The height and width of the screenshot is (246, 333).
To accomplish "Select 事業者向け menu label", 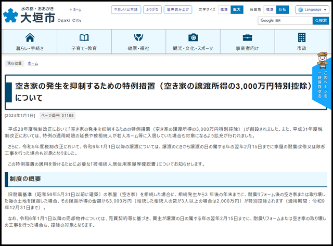I will tap(247, 48).
